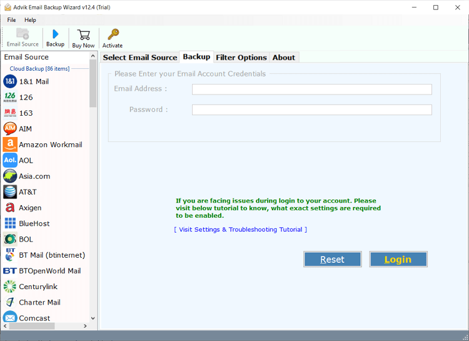The height and width of the screenshot is (341, 469).
Task: Click the sidebar scroll down arrow
Action: click(93, 318)
